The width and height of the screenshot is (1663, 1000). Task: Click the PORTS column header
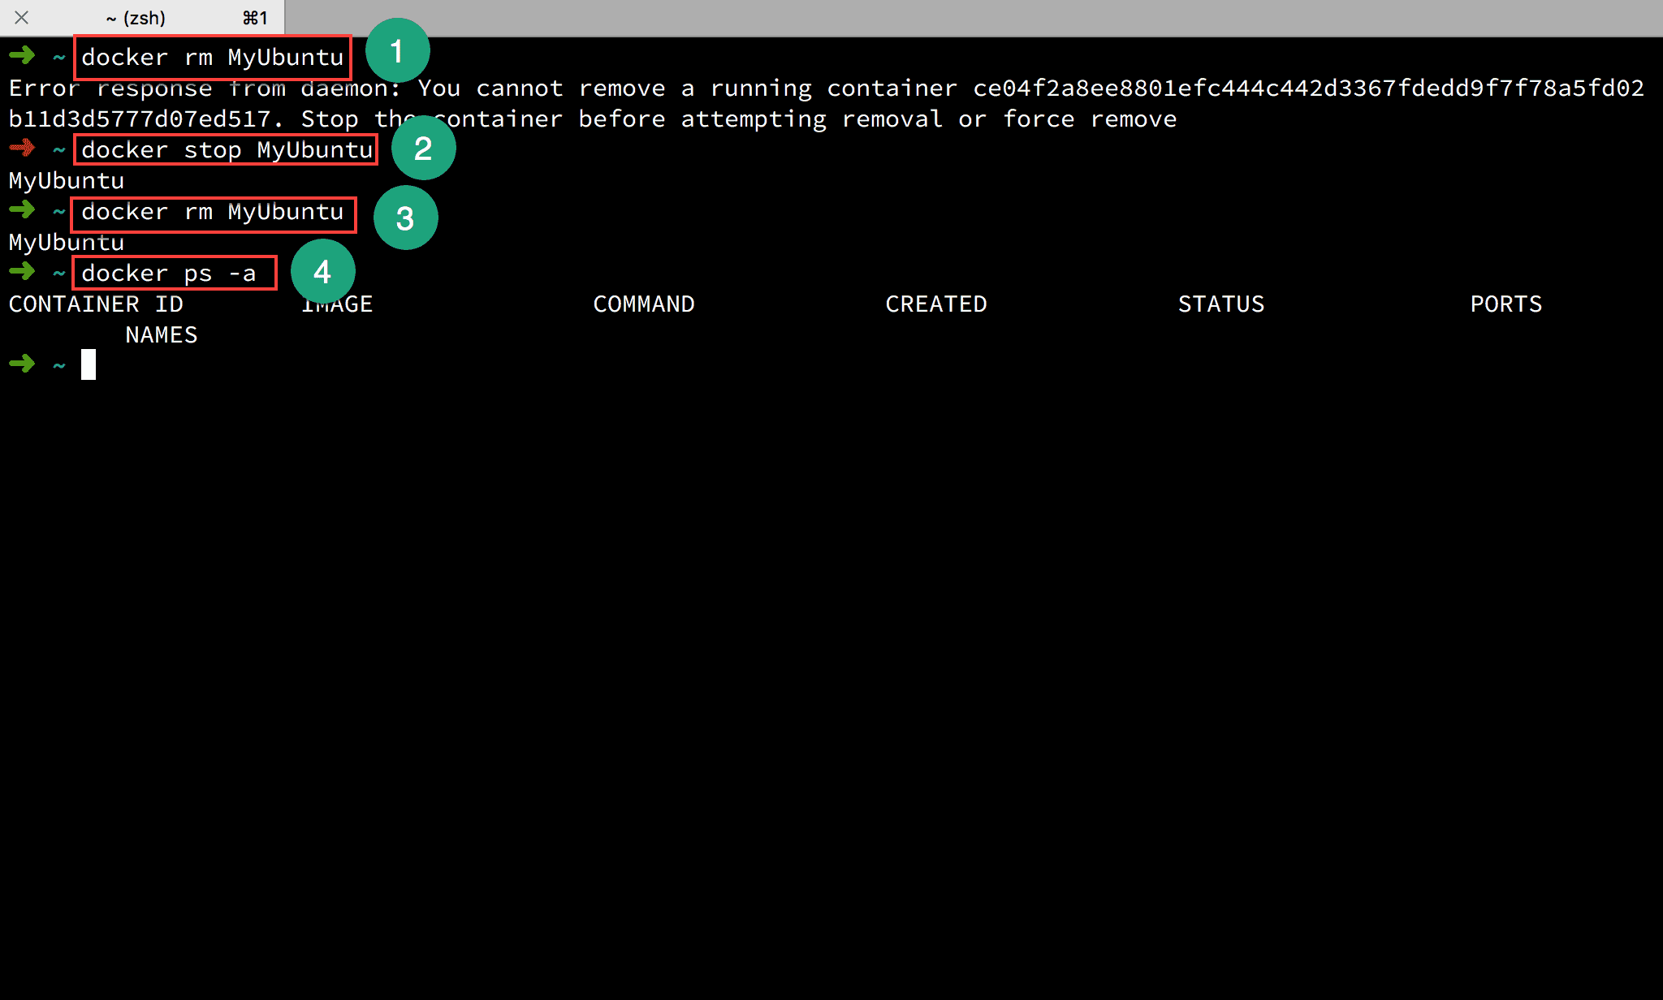[x=1506, y=304]
